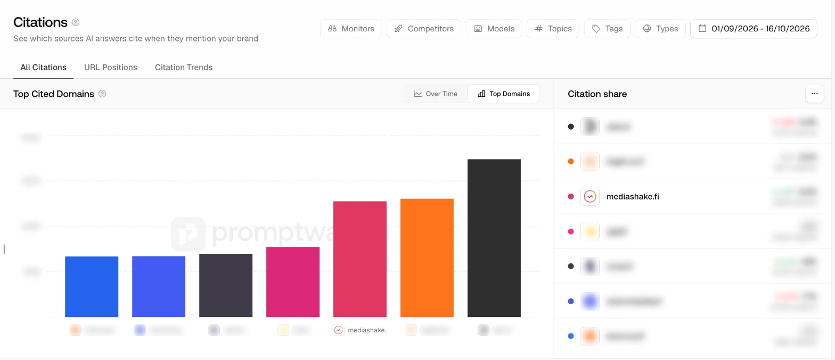
Task: Click the orange dot in the Citation share list
Action: 571,162
